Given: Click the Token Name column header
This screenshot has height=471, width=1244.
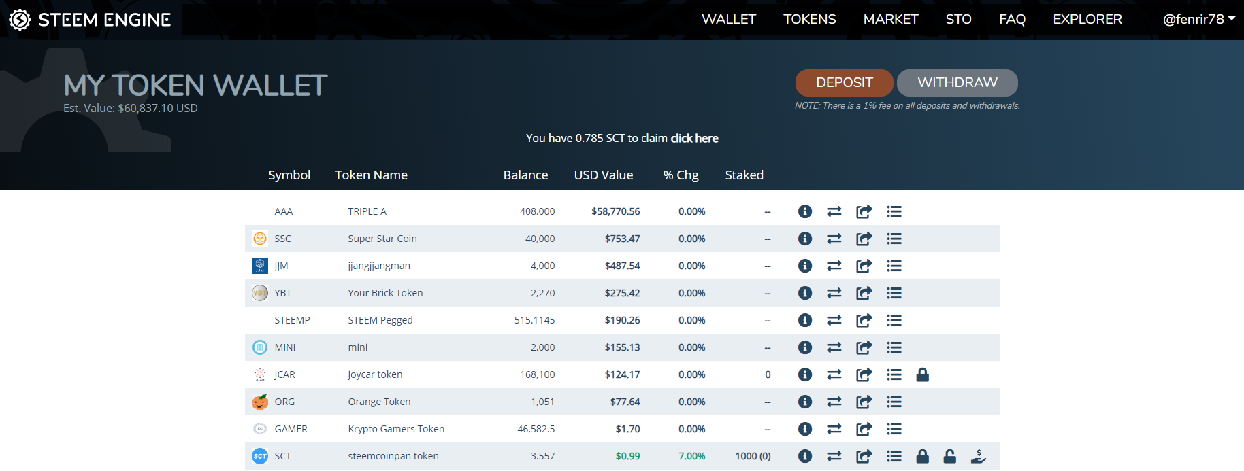Looking at the screenshot, I should tap(372, 175).
